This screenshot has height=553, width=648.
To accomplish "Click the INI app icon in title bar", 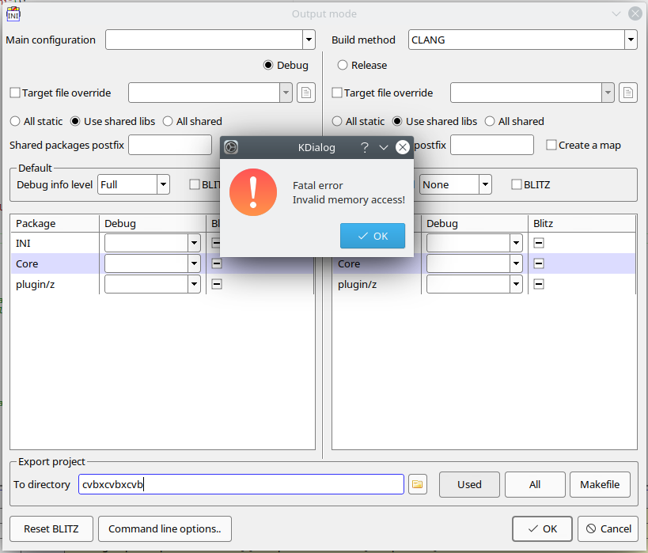I will (x=13, y=13).
